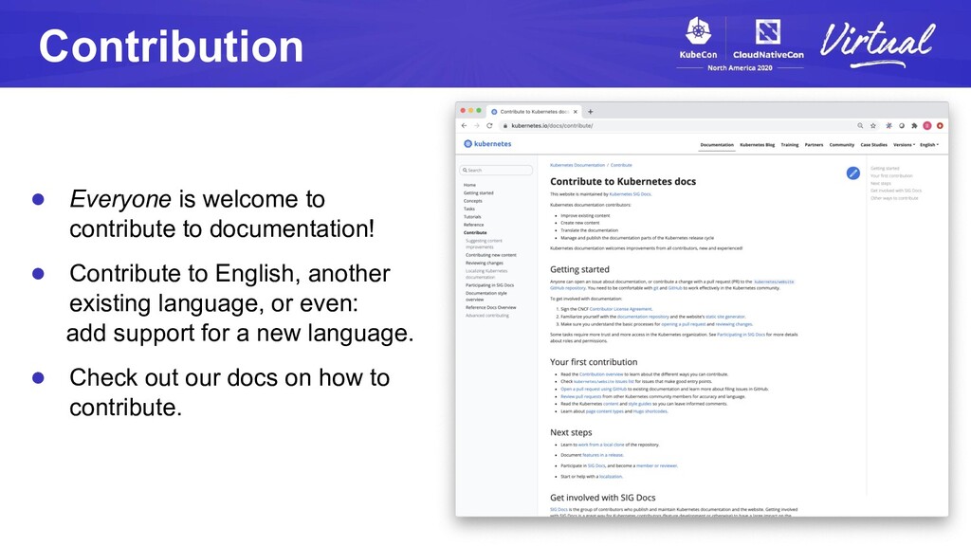Click Review pull requests link
This screenshot has height=546, width=971.
[x=581, y=397]
